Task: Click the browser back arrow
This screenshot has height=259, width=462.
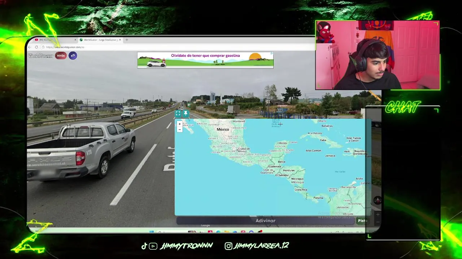Action: pos(30,47)
